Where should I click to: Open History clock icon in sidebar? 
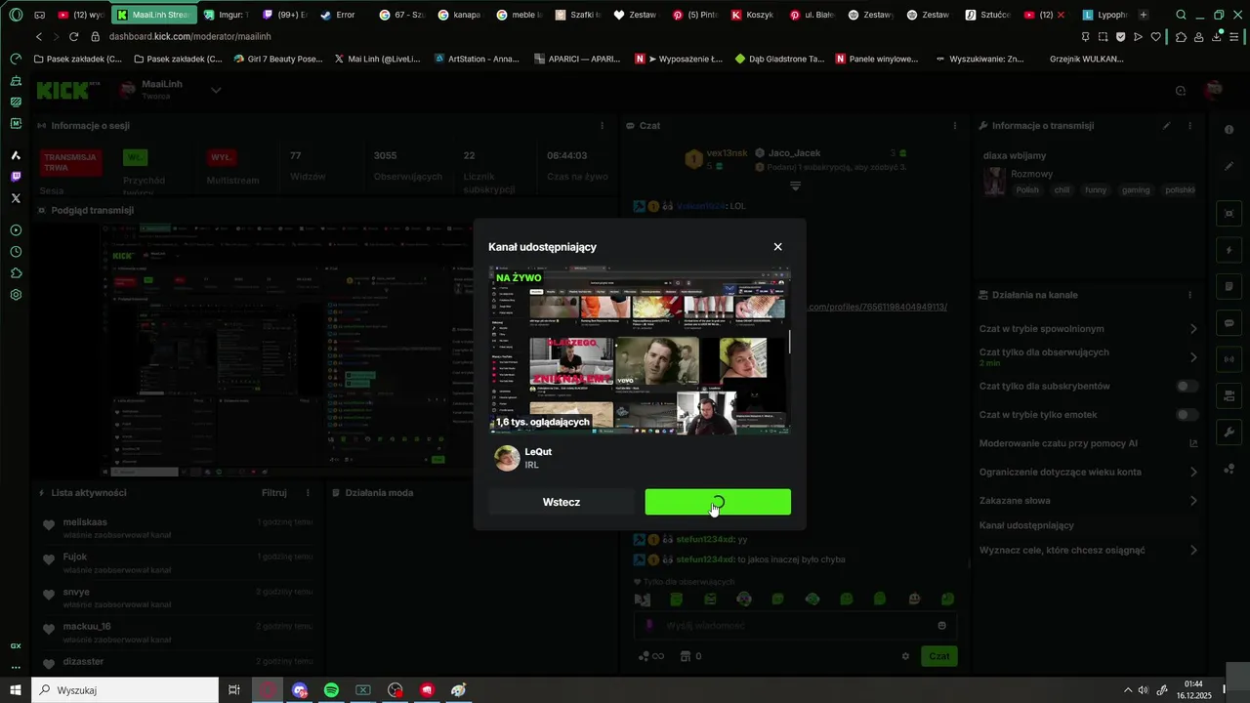pos(16,252)
